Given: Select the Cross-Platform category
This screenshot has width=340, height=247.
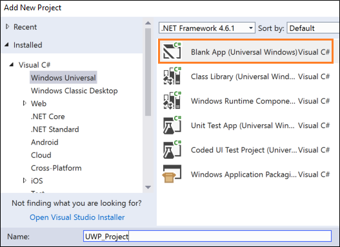Looking at the screenshot, I should (56, 168).
